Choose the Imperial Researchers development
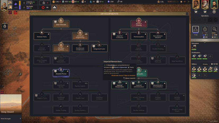 [x=120, y=85]
